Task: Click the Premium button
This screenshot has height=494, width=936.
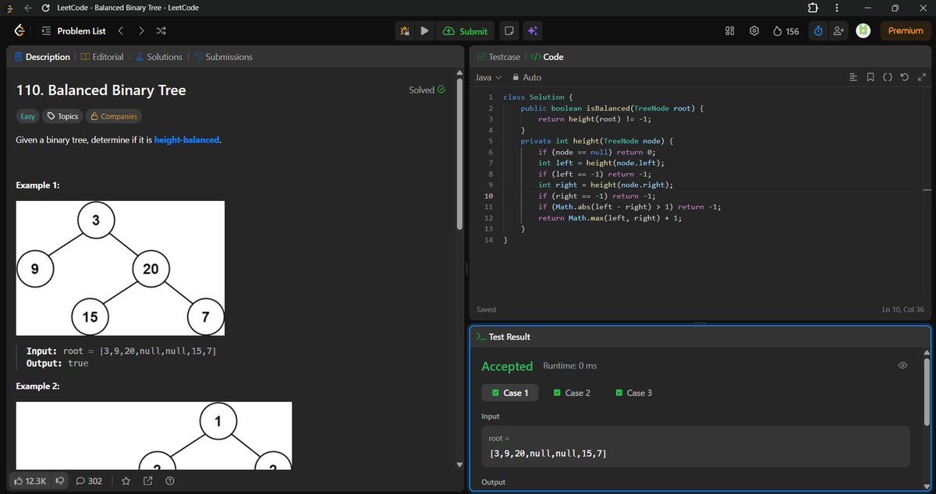Action: click(906, 30)
